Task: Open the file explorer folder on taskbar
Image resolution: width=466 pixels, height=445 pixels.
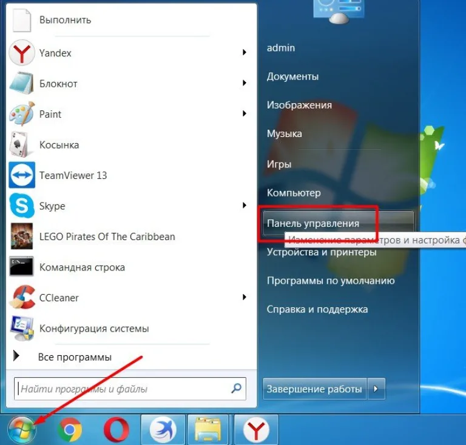Action: [x=208, y=429]
